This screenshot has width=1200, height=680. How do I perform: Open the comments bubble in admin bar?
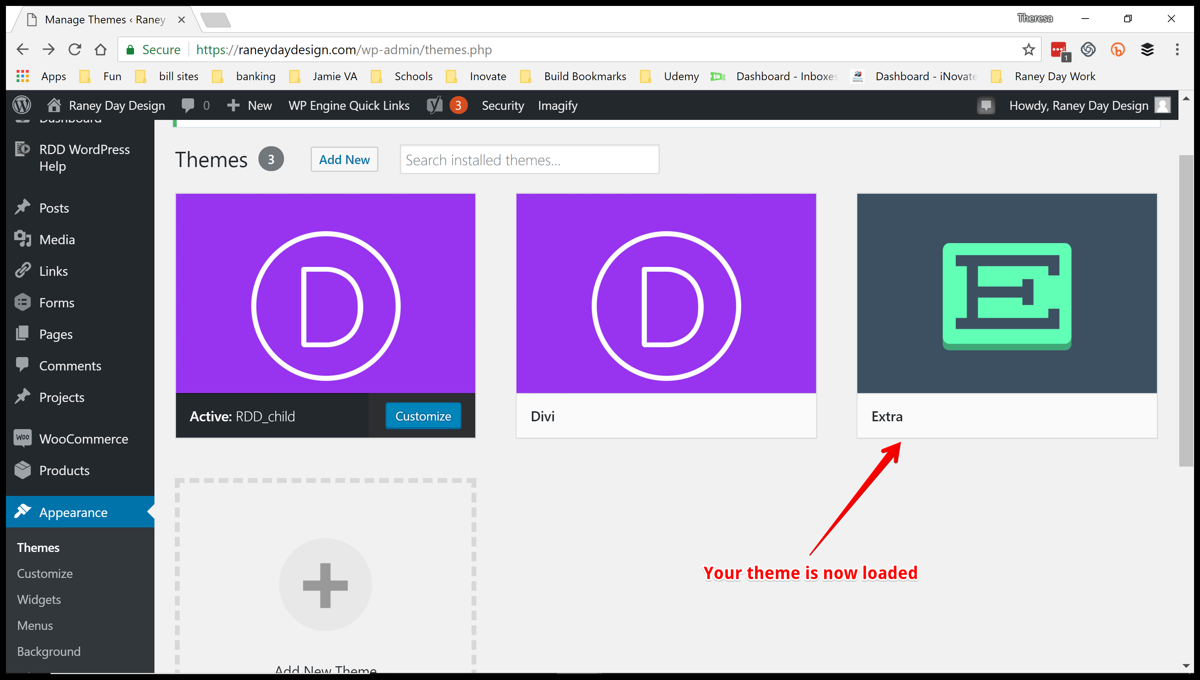195,105
